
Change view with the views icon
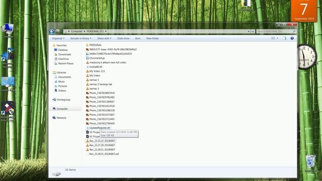coord(273,38)
